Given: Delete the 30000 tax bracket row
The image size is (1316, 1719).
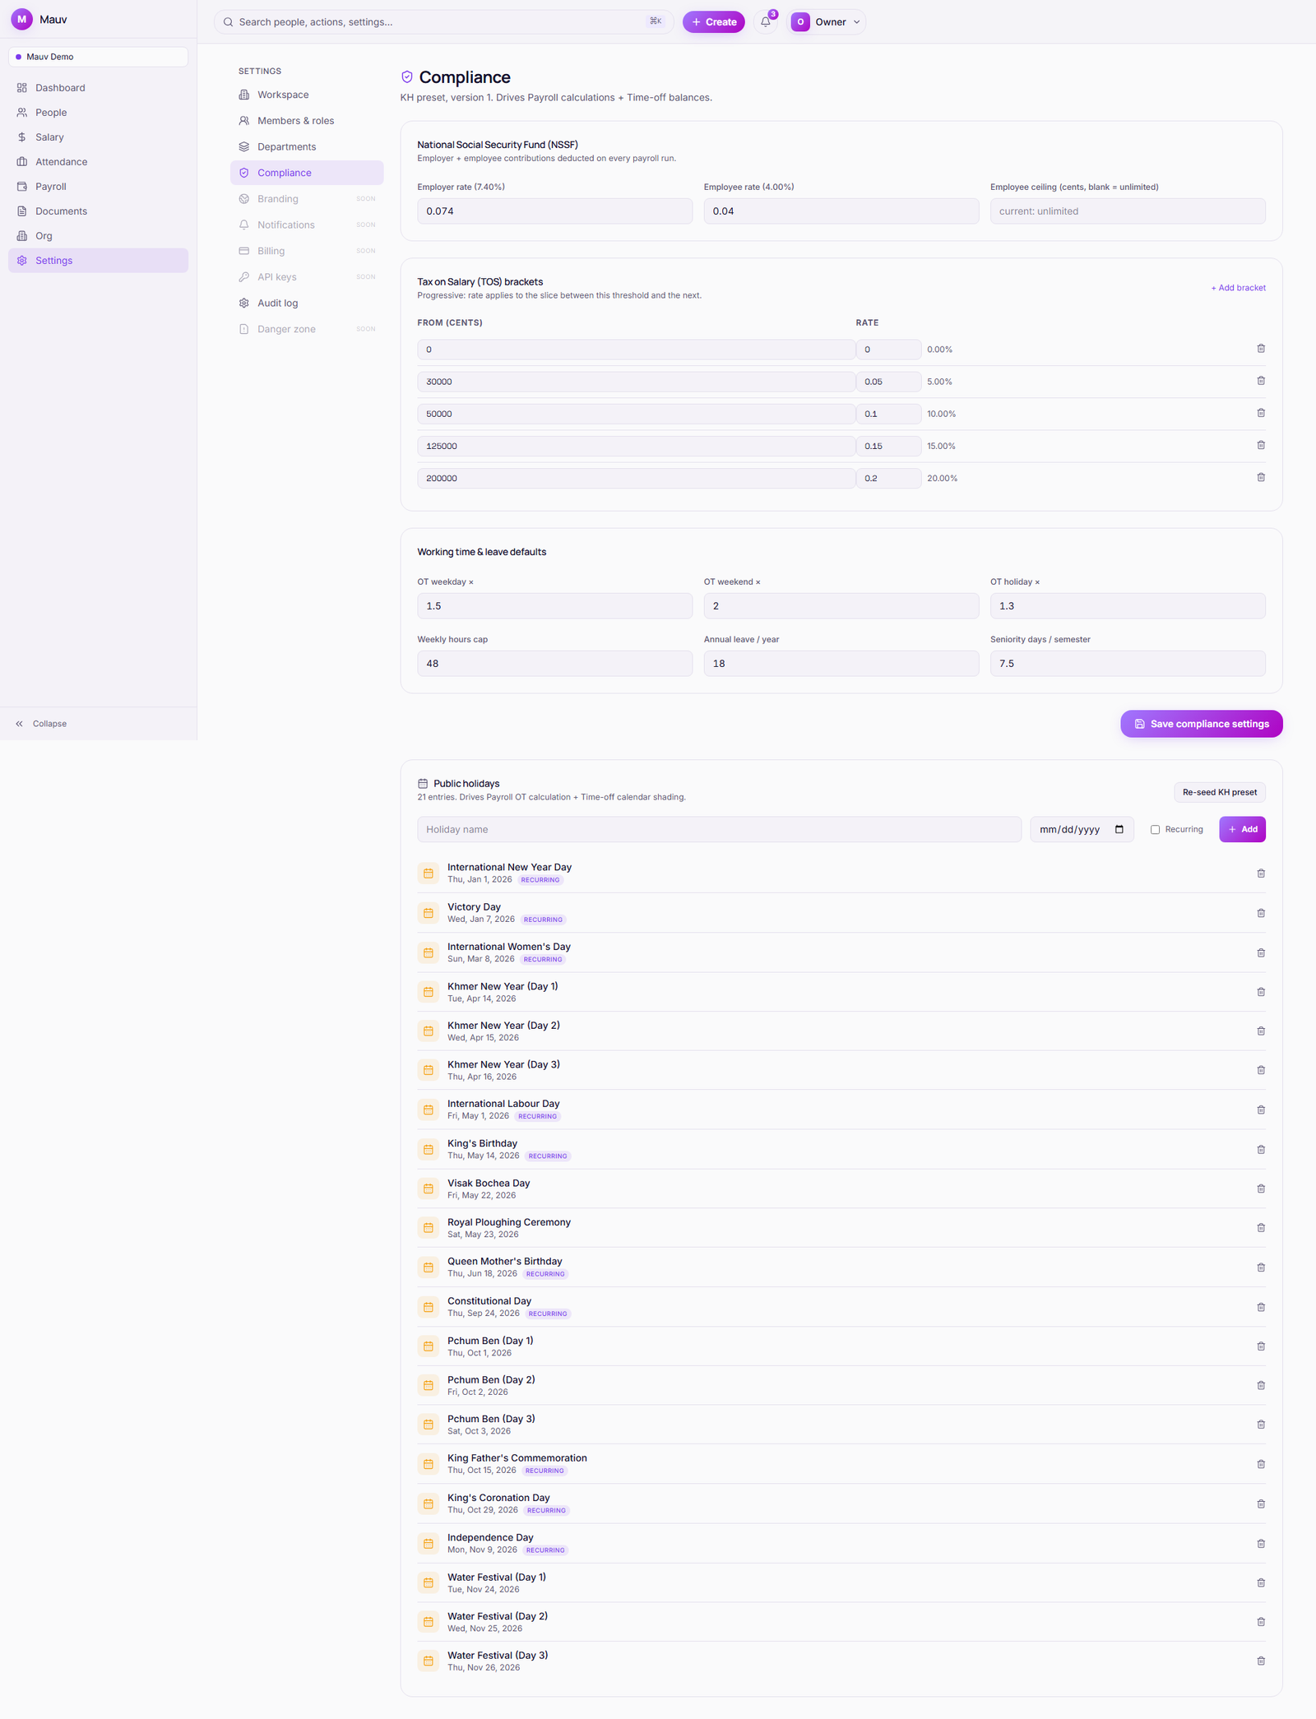Looking at the screenshot, I should click(1261, 381).
